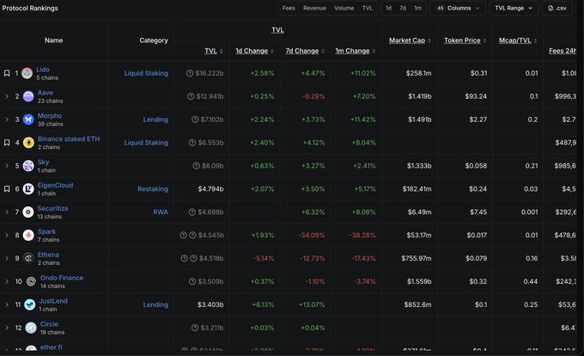Toggle bookmark for Binance staked ETH row

coord(7,143)
